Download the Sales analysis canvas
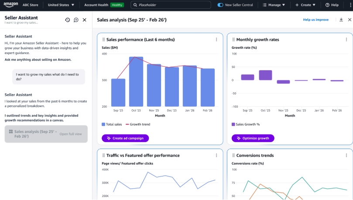This screenshot has width=353, height=200. [x=341, y=20]
